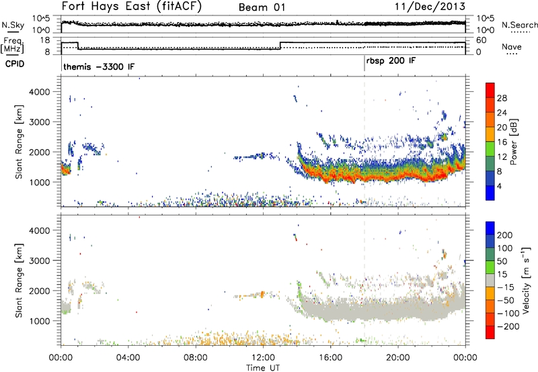
Task: Click the '08:00' time axis label
Action: point(195,358)
